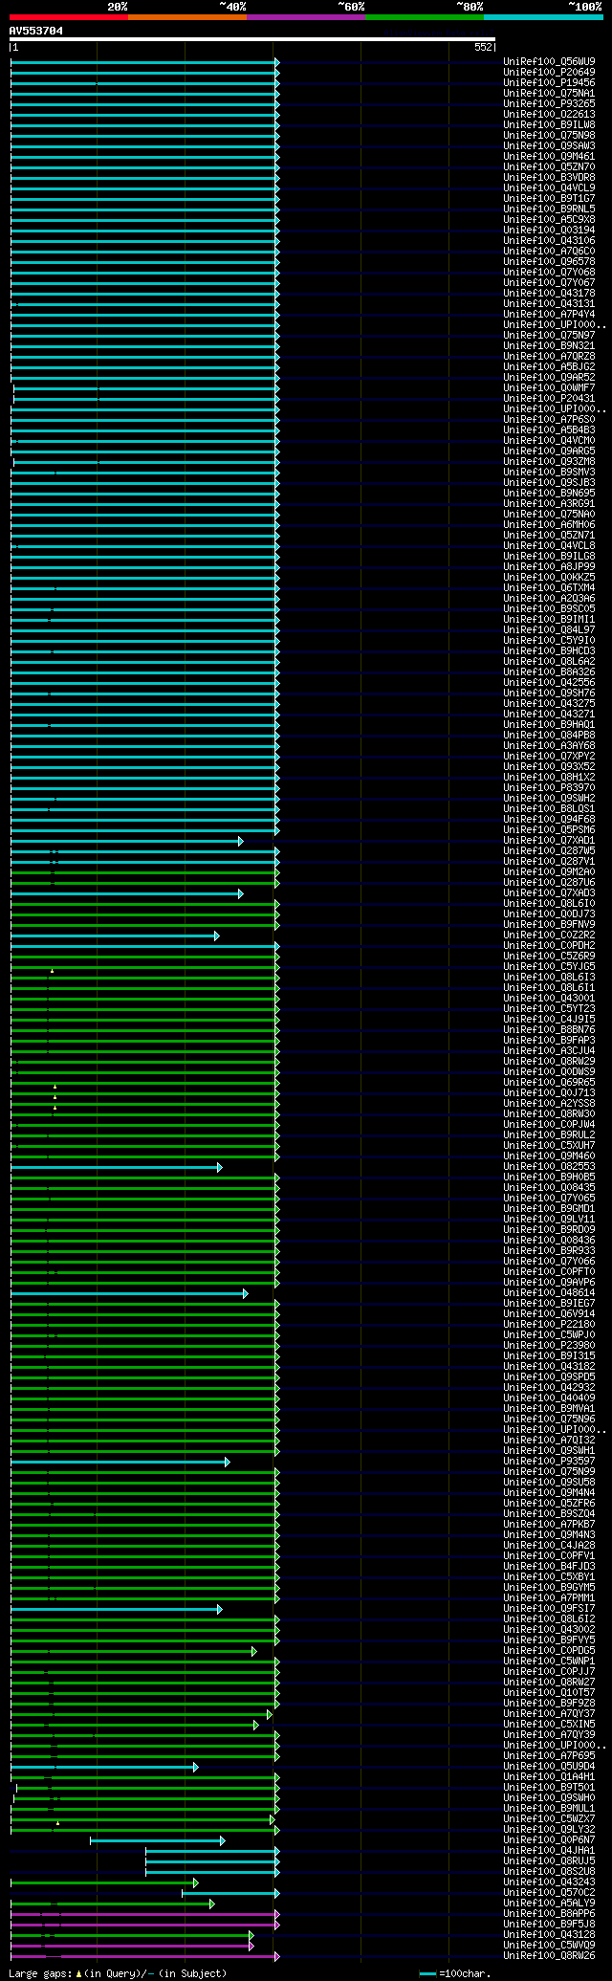The width and height of the screenshot is (612, 1981).
Task: Select label UniRef100_Q5U9D4
Action: pos(549,1766)
